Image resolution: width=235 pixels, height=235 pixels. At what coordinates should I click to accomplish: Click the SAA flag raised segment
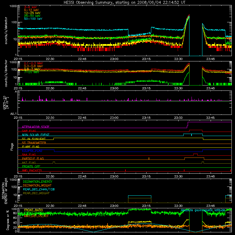point(195,154)
